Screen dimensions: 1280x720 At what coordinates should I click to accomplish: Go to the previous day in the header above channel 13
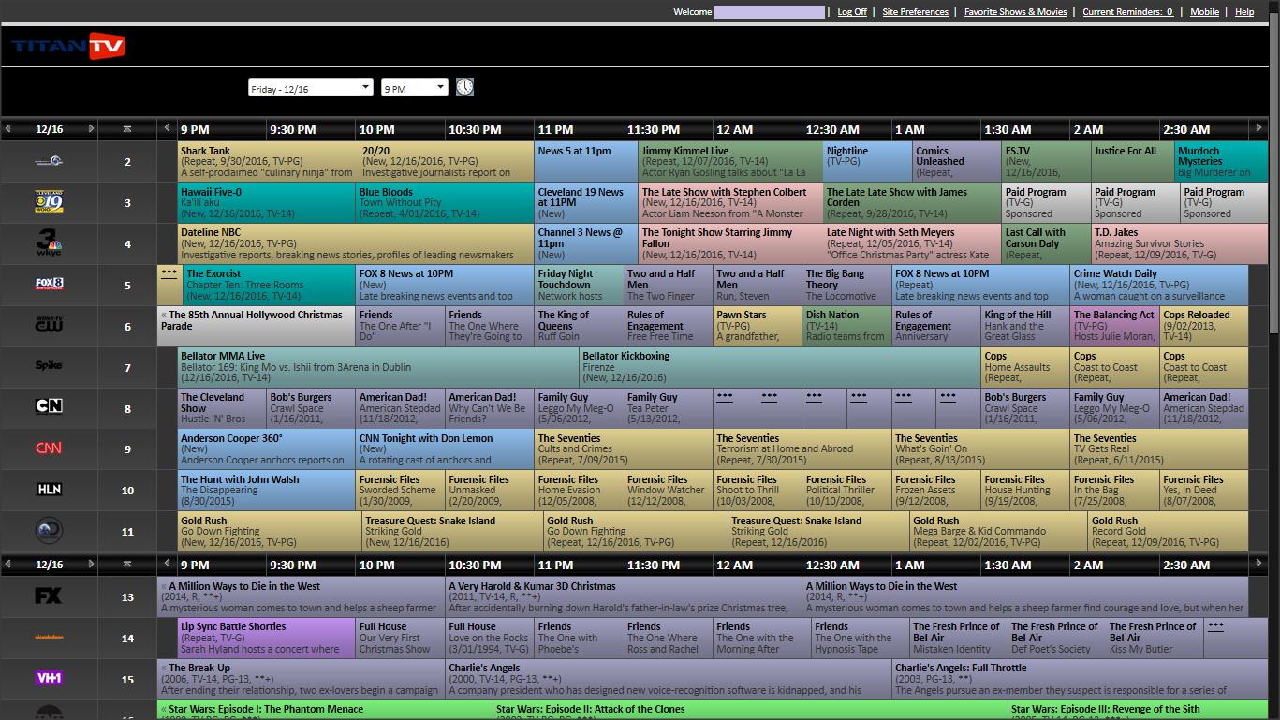pyautogui.click(x=8, y=565)
